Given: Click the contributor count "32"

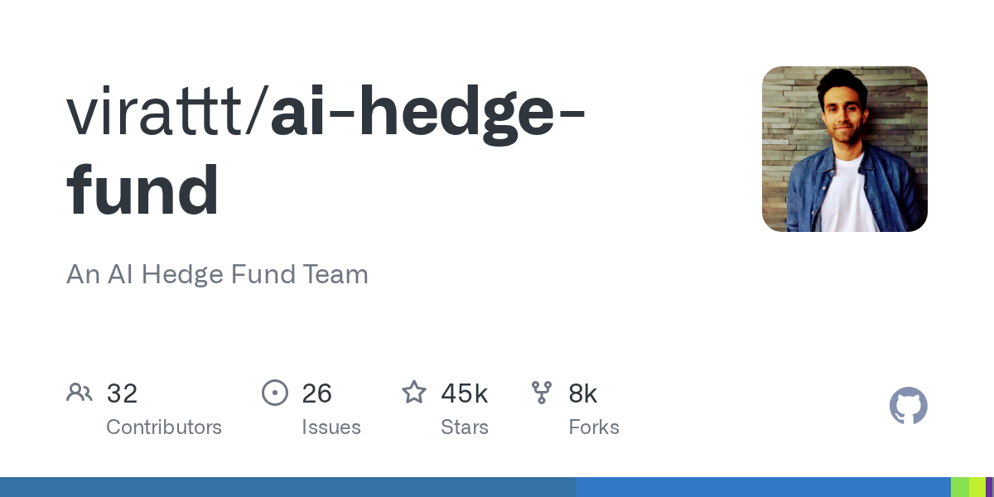Looking at the screenshot, I should (x=122, y=393).
